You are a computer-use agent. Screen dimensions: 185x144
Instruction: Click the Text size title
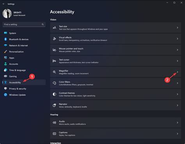coord(63,26)
